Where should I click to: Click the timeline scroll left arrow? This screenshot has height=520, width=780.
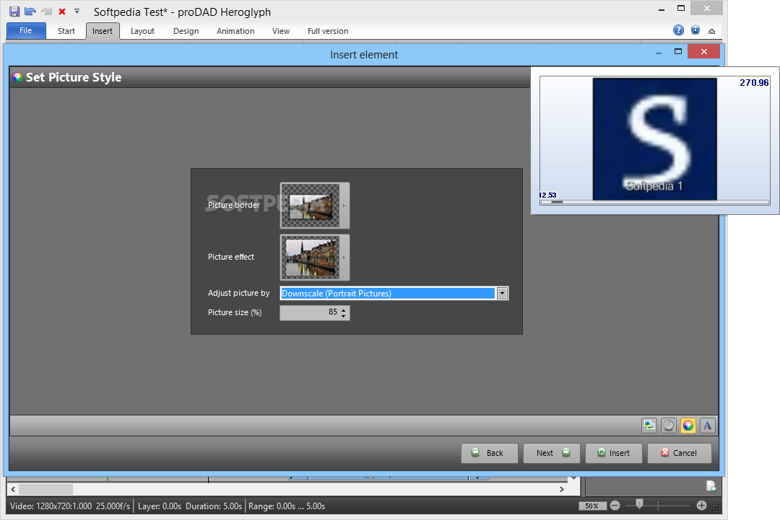[13, 489]
